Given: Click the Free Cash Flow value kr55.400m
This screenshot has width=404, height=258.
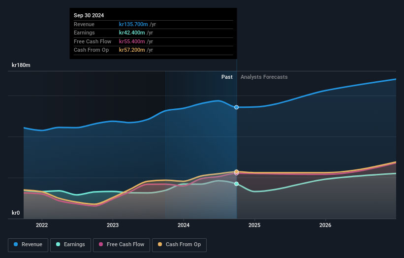Looking at the screenshot, I should 132,41.
